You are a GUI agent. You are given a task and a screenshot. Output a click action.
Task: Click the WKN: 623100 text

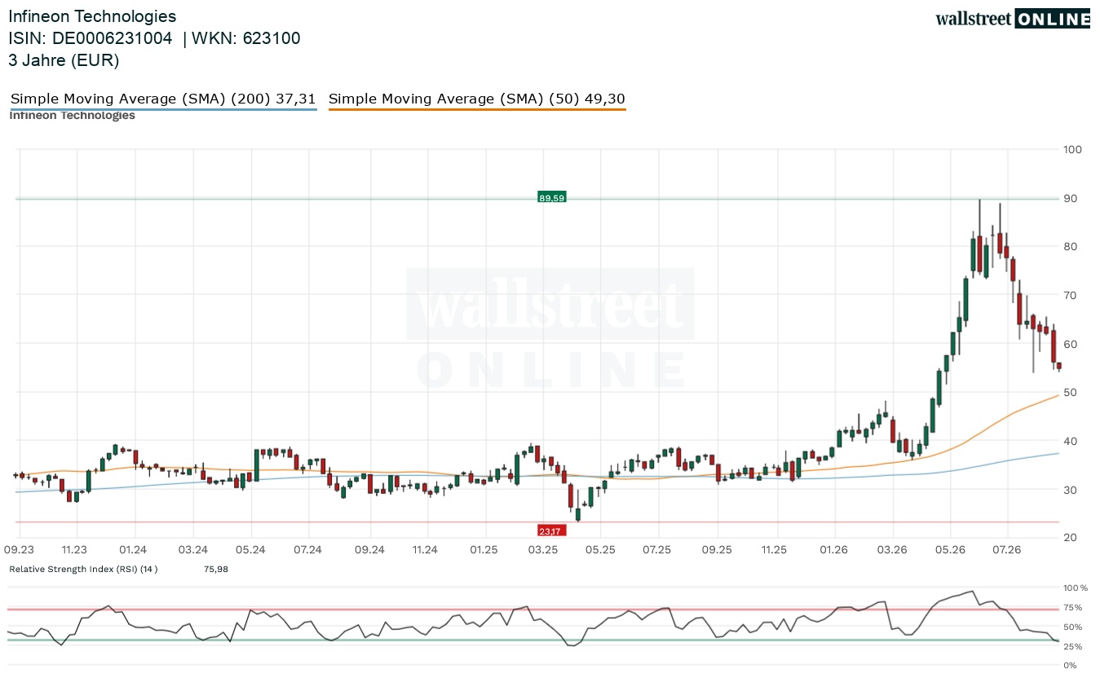pyautogui.click(x=247, y=38)
